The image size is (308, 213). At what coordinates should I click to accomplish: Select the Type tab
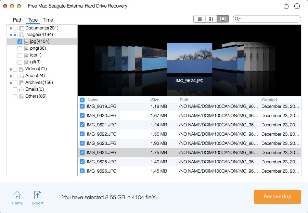pyautogui.click(x=33, y=20)
